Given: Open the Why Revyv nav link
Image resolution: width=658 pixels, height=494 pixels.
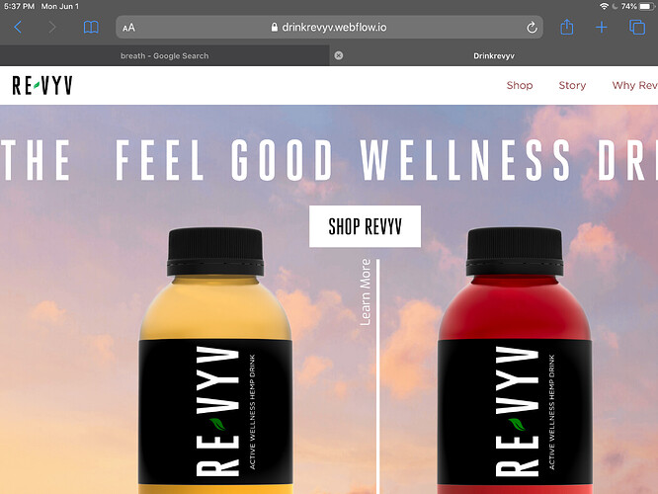Looking at the screenshot, I should point(635,85).
